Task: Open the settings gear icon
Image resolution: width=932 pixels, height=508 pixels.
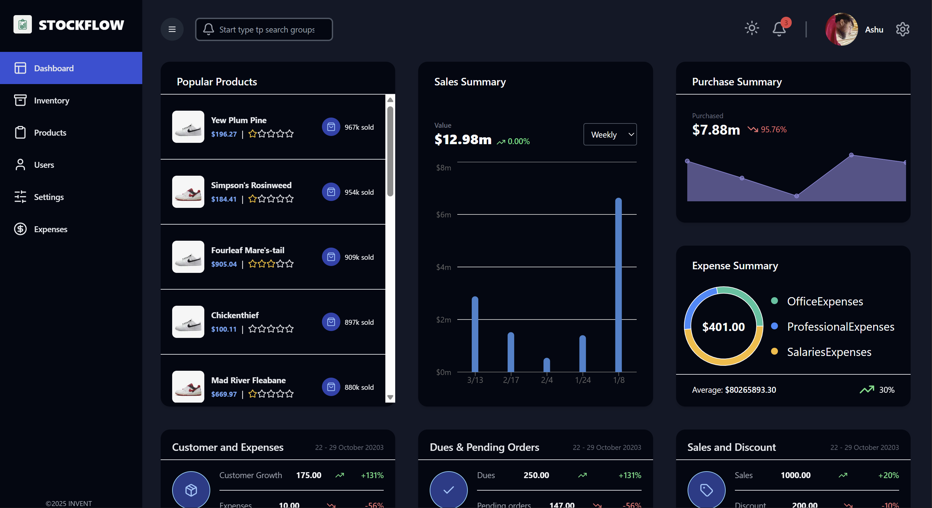Action: point(902,29)
